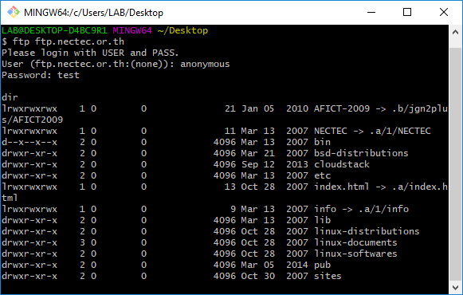
Task: Click the vertical scrollbar thumb
Action: point(455,164)
